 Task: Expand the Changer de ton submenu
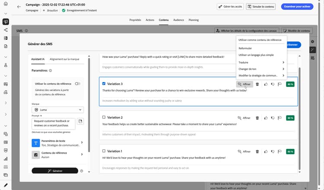(261, 69)
